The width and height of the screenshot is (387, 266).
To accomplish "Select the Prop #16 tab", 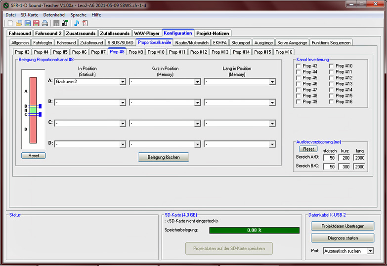I will (x=284, y=52).
